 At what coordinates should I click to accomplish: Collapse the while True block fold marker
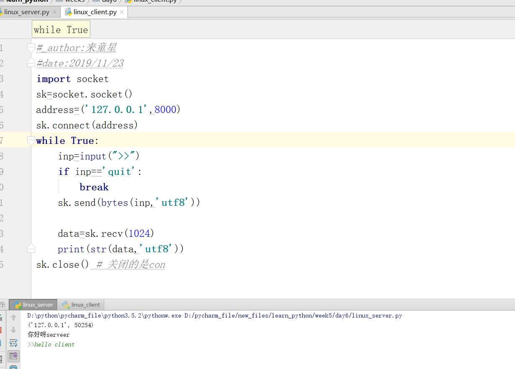[31, 141]
